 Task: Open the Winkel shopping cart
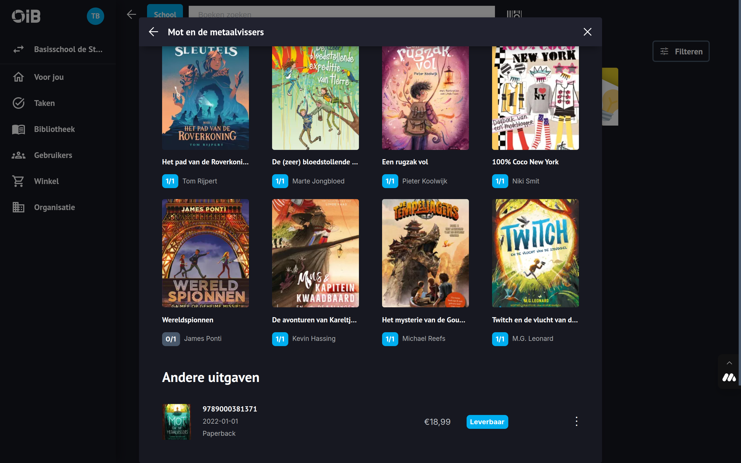tap(46, 181)
